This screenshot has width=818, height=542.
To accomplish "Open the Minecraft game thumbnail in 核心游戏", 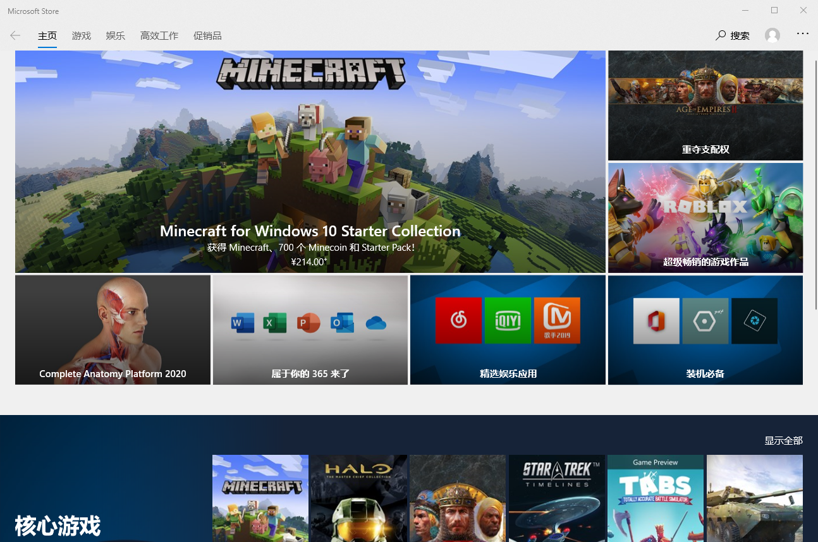I will [260, 498].
